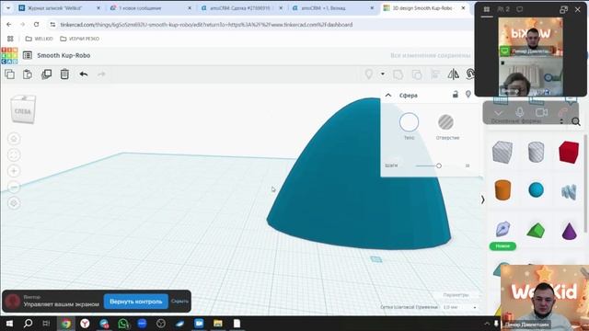Viewport: 589px width, 331px height.
Task: Click the lock icon in Сфера panel
Action: tap(456, 94)
